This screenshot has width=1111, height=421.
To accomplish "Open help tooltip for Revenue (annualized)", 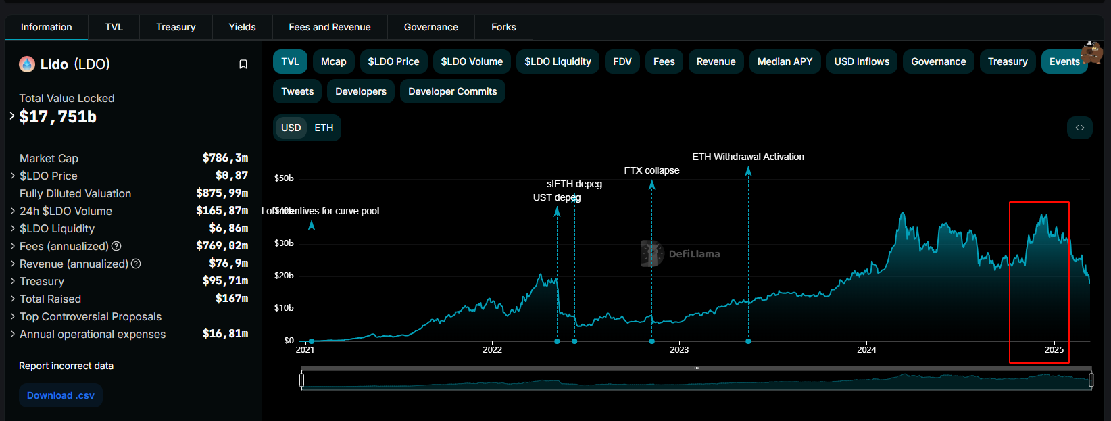I will [136, 264].
